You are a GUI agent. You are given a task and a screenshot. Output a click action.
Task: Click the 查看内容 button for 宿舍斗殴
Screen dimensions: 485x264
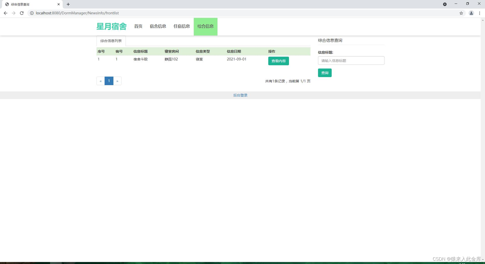[x=278, y=61]
